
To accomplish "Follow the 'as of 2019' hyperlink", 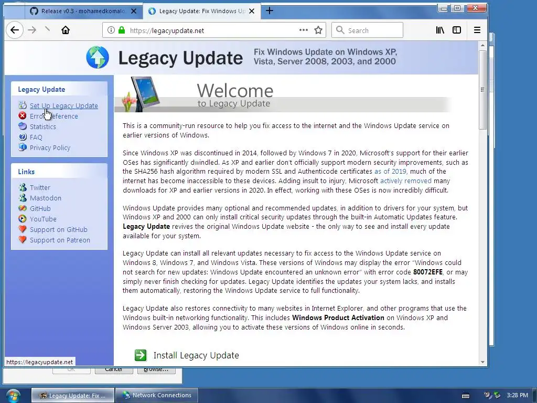I will click(390, 172).
